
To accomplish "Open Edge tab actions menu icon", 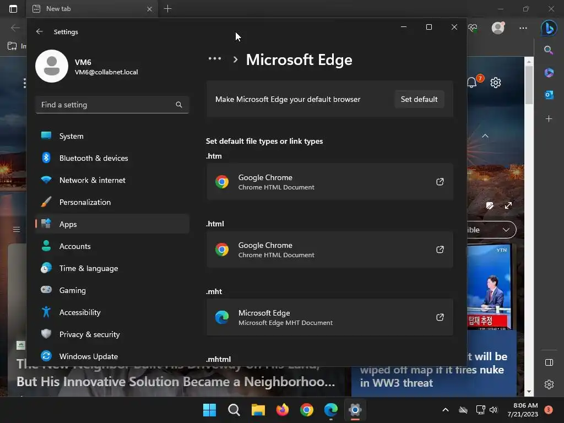I will point(13,9).
